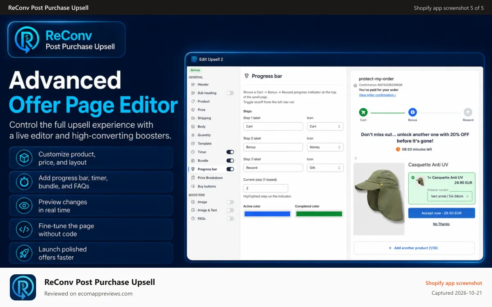Image resolution: width=492 pixels, height=307 pixels.
Task: Click the Image & Text booster icon
Action: [x=193, y=210]
